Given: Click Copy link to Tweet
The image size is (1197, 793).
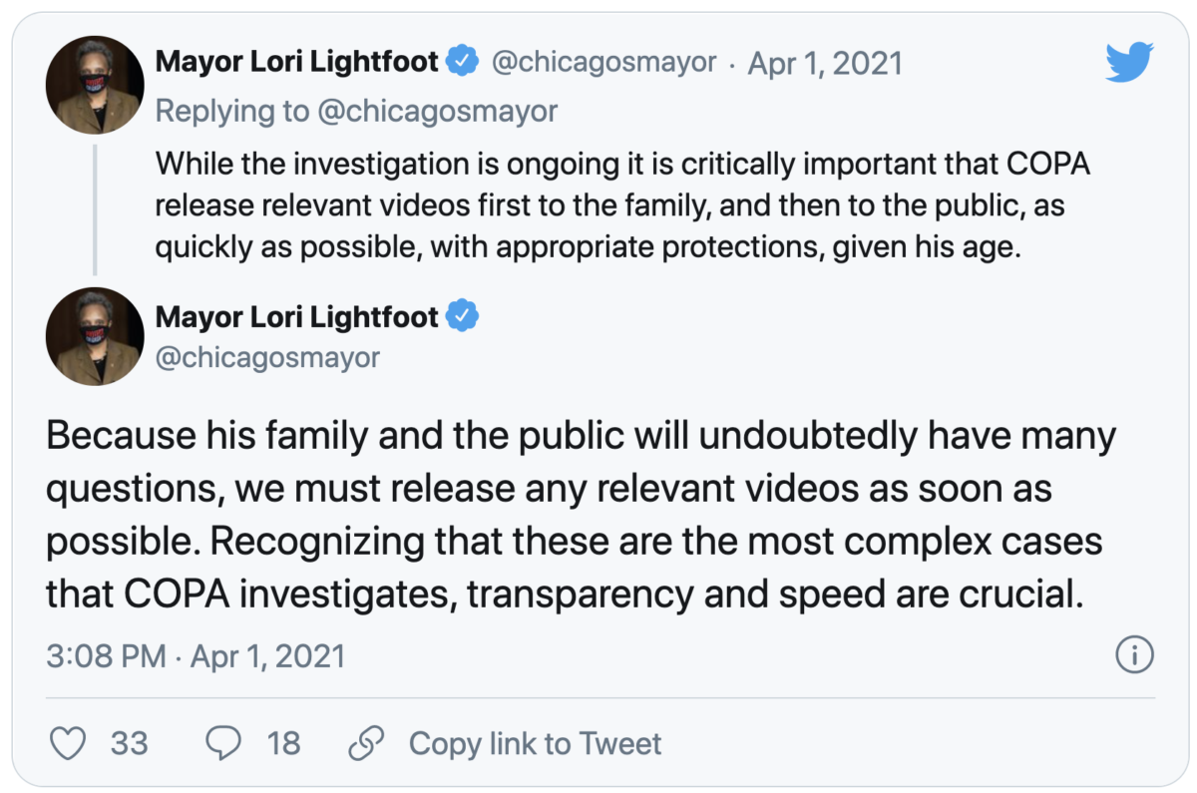Looking at the screenshot, I should (535, 743).
